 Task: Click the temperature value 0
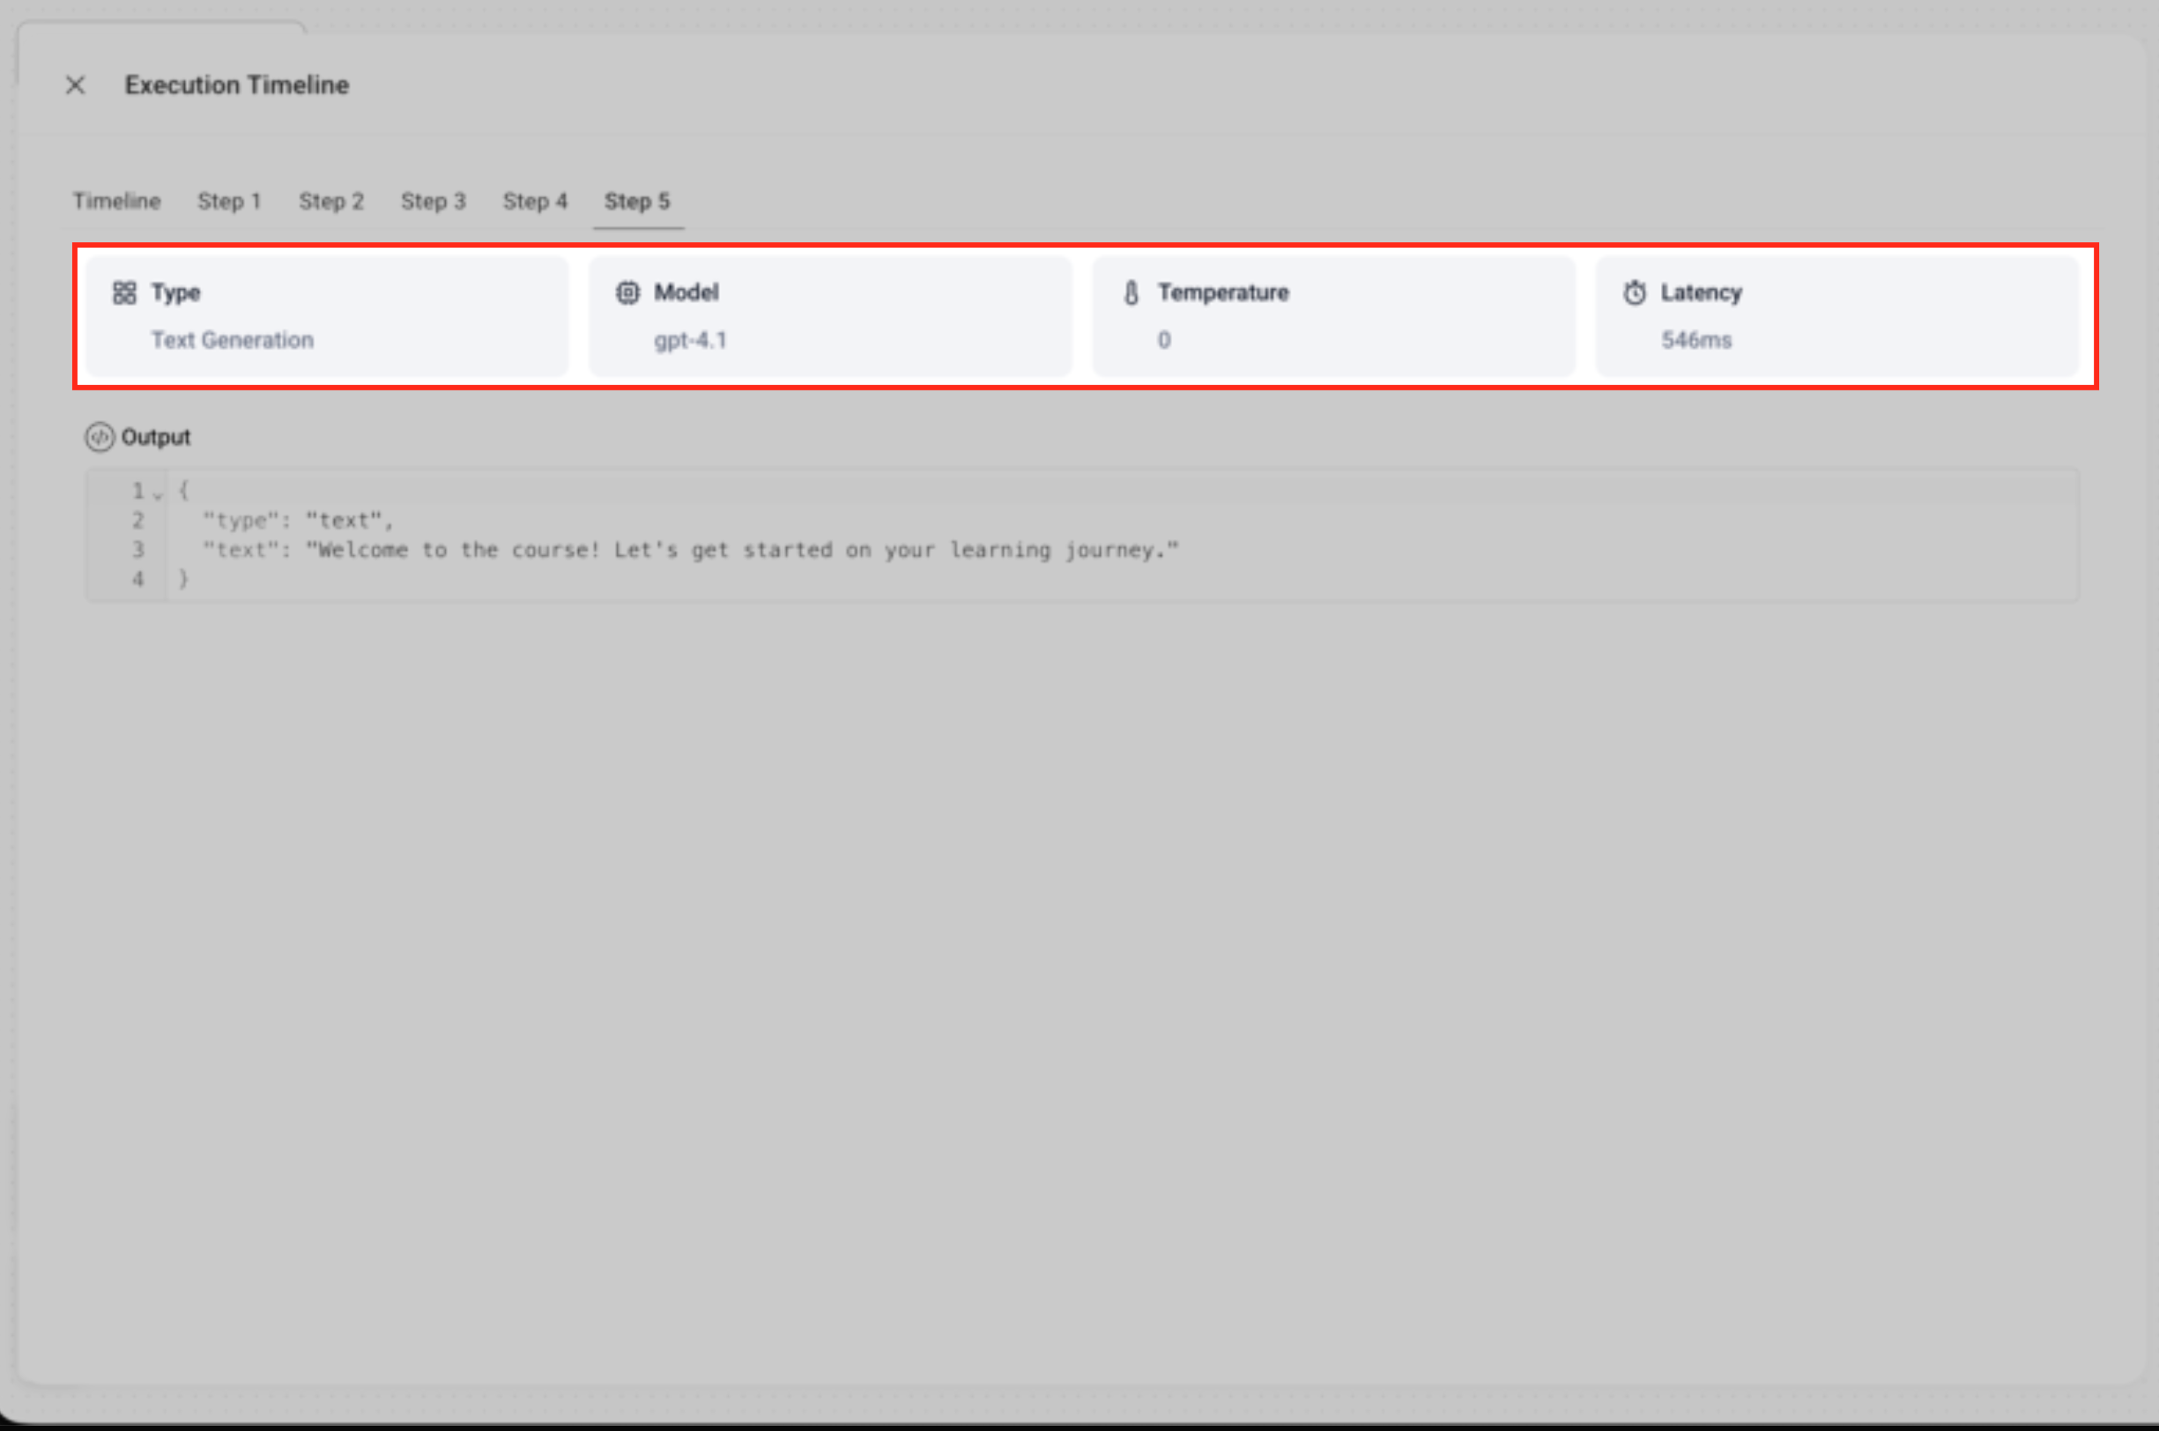click(1163, 340)
